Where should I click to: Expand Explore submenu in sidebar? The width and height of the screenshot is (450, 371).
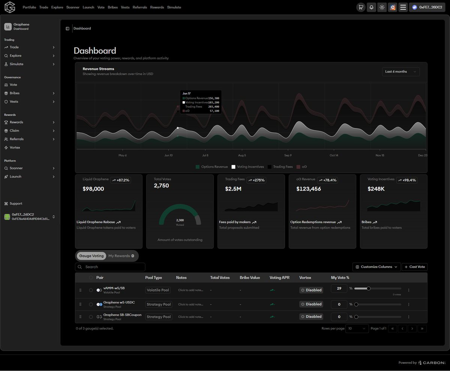(x=54, y=56)
